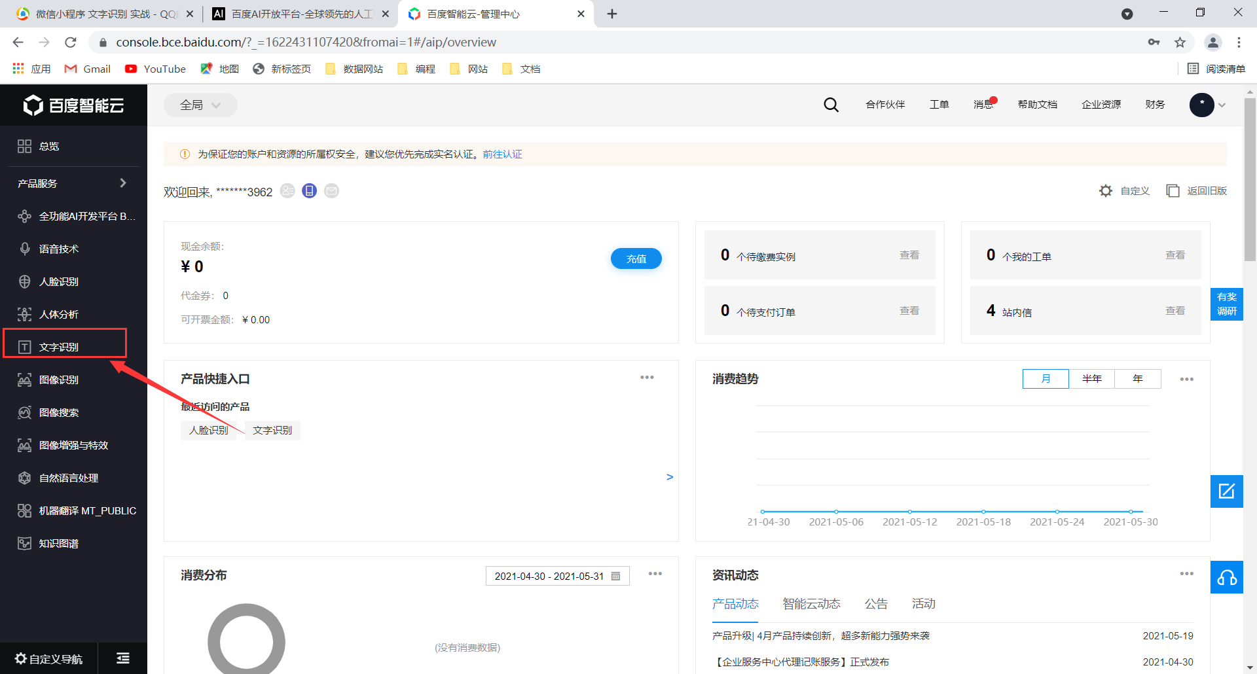This screenshot has height=674, width=1257.
Task: Select the 年 period toggle
Action: (1138, 379)
